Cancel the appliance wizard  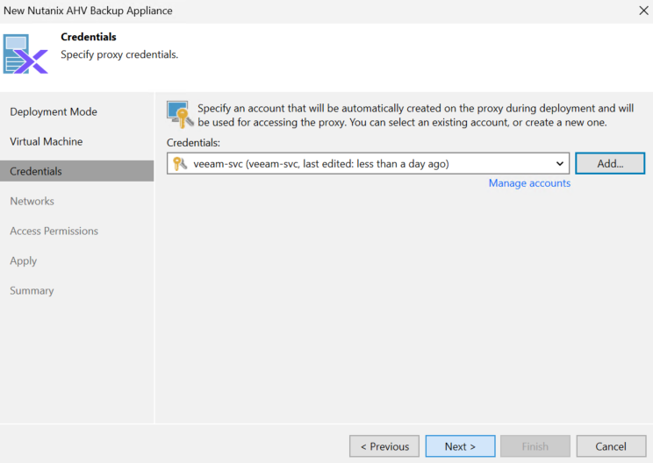(x=611, y=446)
